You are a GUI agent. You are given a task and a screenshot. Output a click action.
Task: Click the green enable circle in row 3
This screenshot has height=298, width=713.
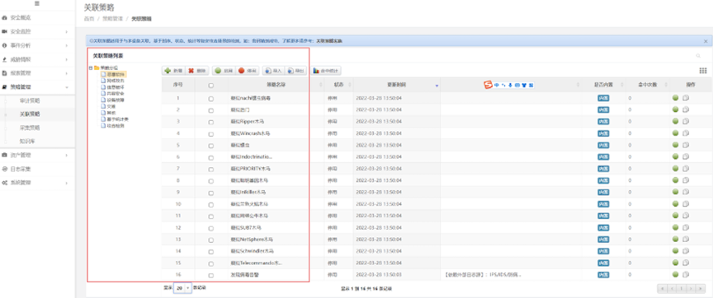tap(675, 121)
